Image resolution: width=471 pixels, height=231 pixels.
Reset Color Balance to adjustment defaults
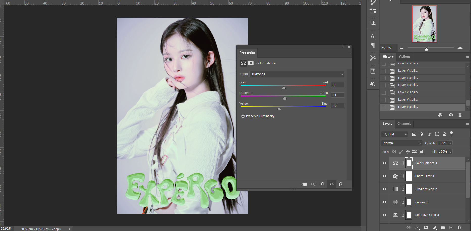pos(322,184)
